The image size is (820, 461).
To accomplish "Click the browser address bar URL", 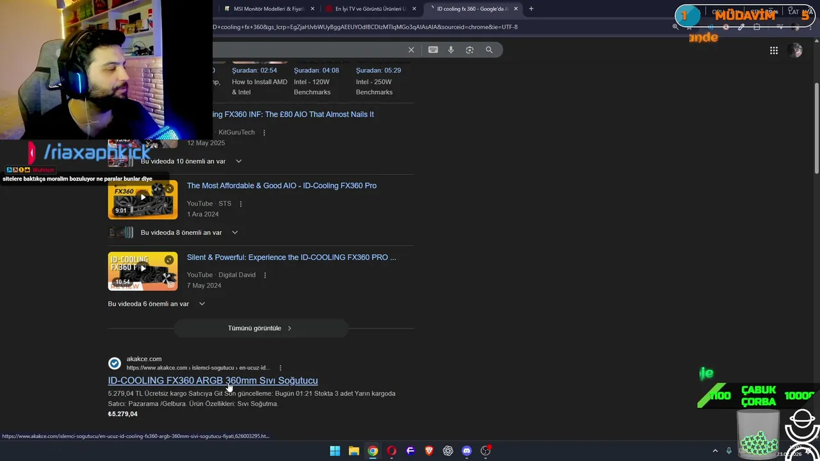I will [365, 27].
